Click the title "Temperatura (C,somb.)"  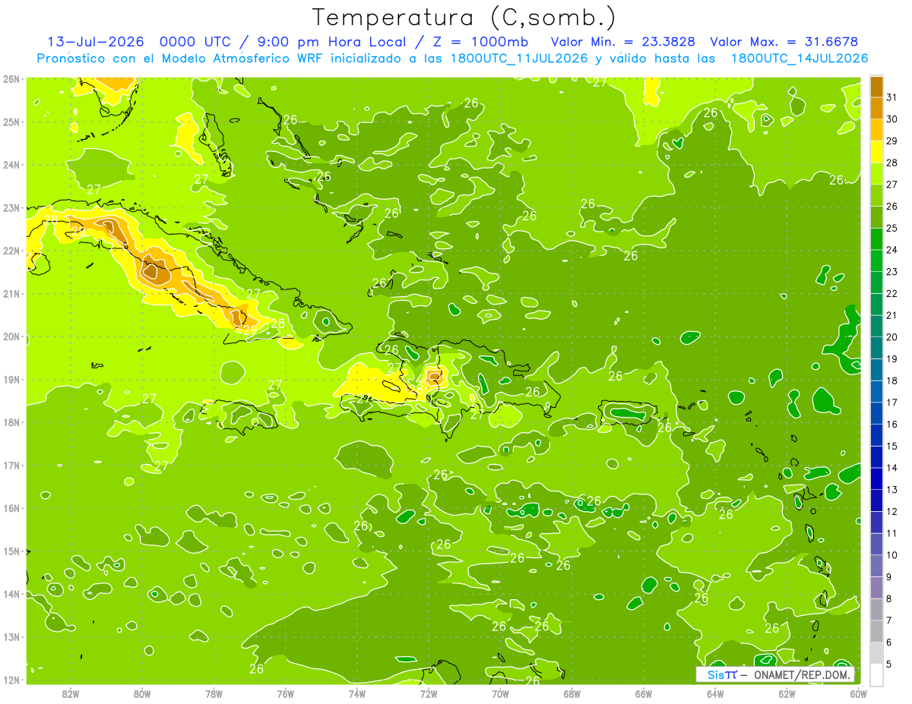pyautogui.click(x=464, y=17)
